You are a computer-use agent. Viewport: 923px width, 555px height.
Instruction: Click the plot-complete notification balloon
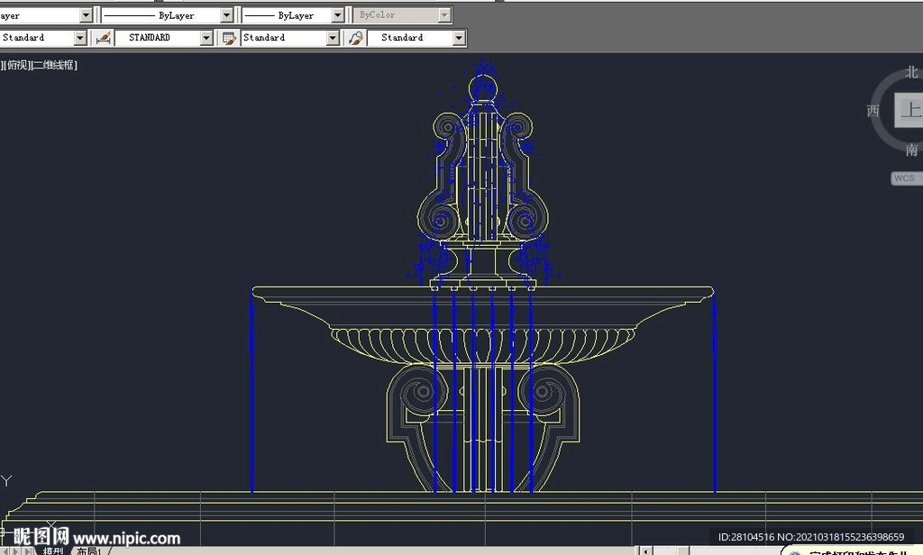854,551
